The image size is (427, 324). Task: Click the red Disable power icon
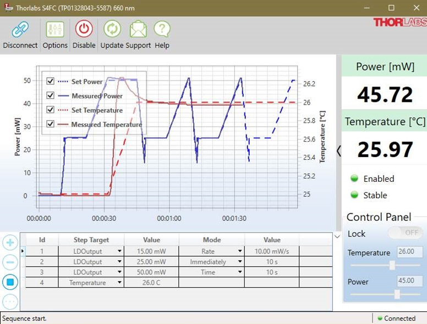[84, 29]
